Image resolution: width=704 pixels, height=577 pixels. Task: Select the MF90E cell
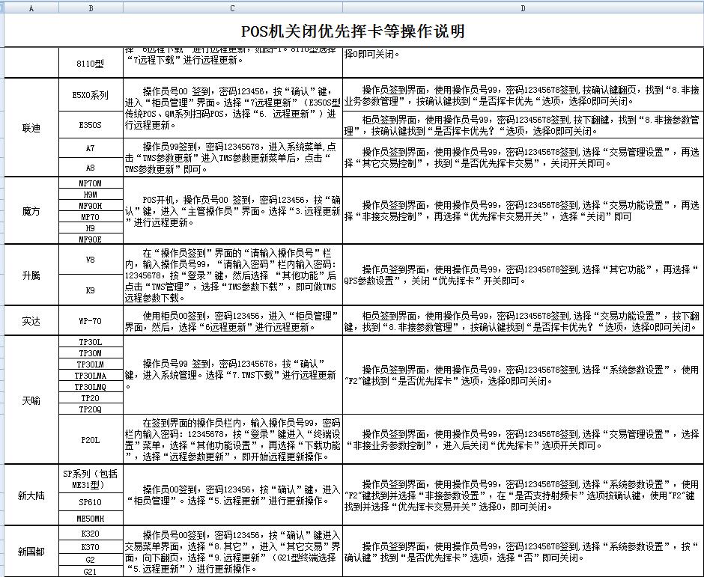coord(90,241)
